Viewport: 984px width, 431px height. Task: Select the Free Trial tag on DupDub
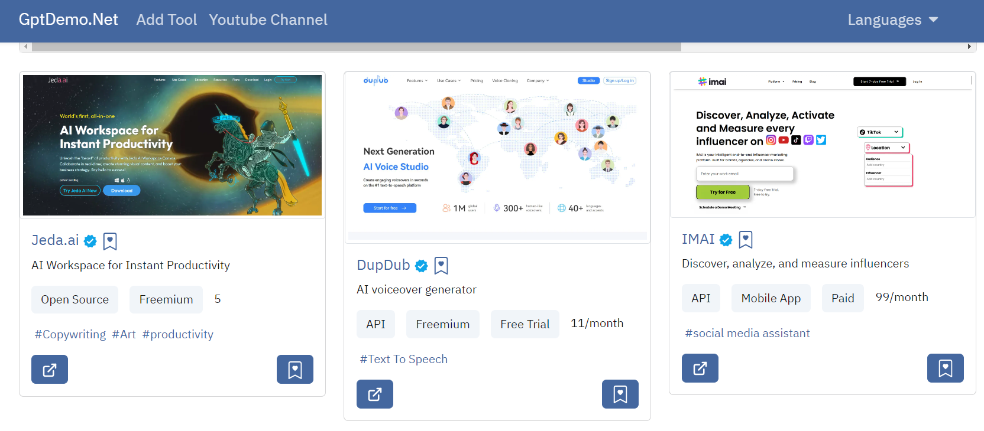pyautogui.click(x=525, y=324)
